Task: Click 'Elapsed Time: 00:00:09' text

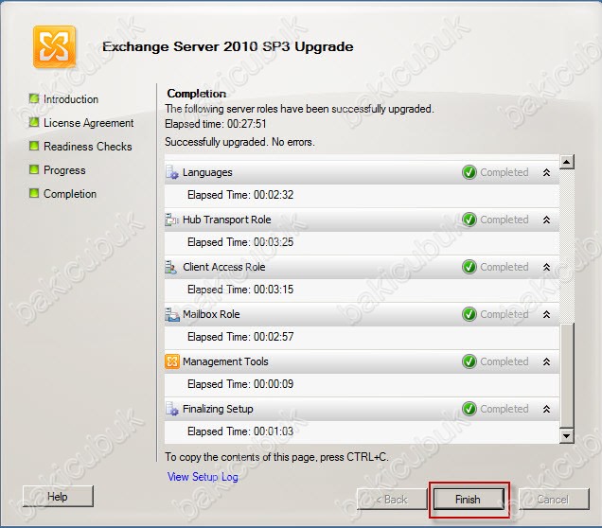Action: pos(240,384)
